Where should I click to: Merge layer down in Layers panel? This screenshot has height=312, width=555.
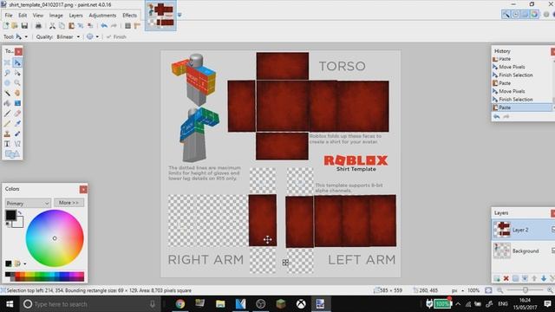525,279
